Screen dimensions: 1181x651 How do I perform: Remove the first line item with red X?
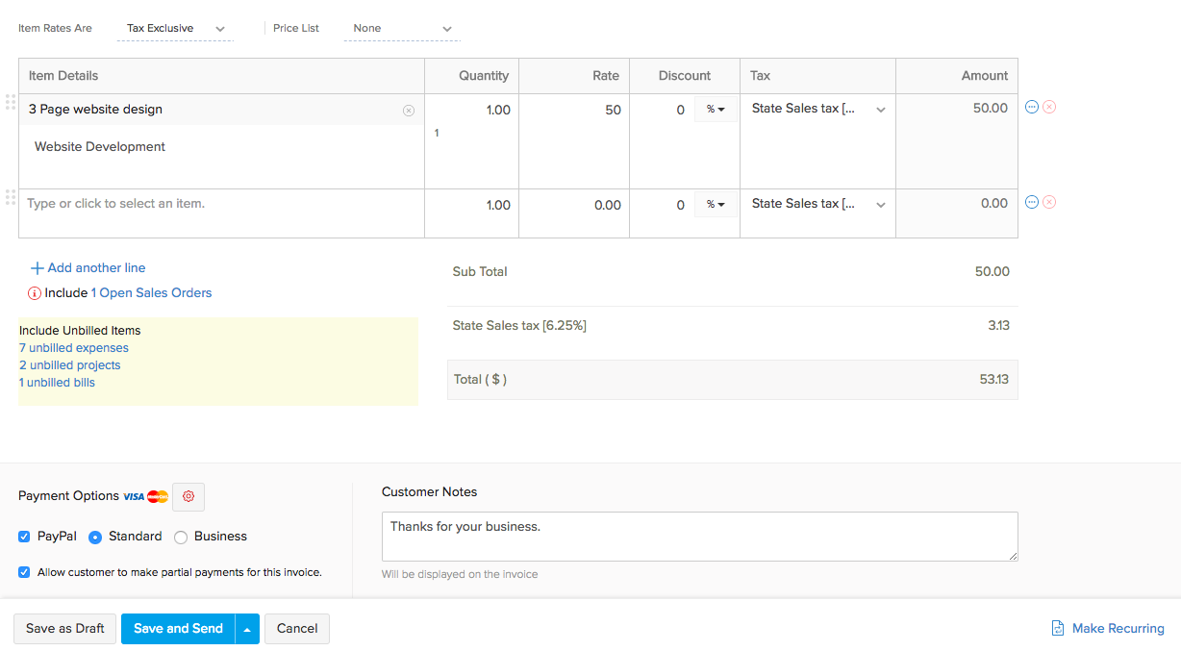pyautogui.click(x=1049, y=107)
